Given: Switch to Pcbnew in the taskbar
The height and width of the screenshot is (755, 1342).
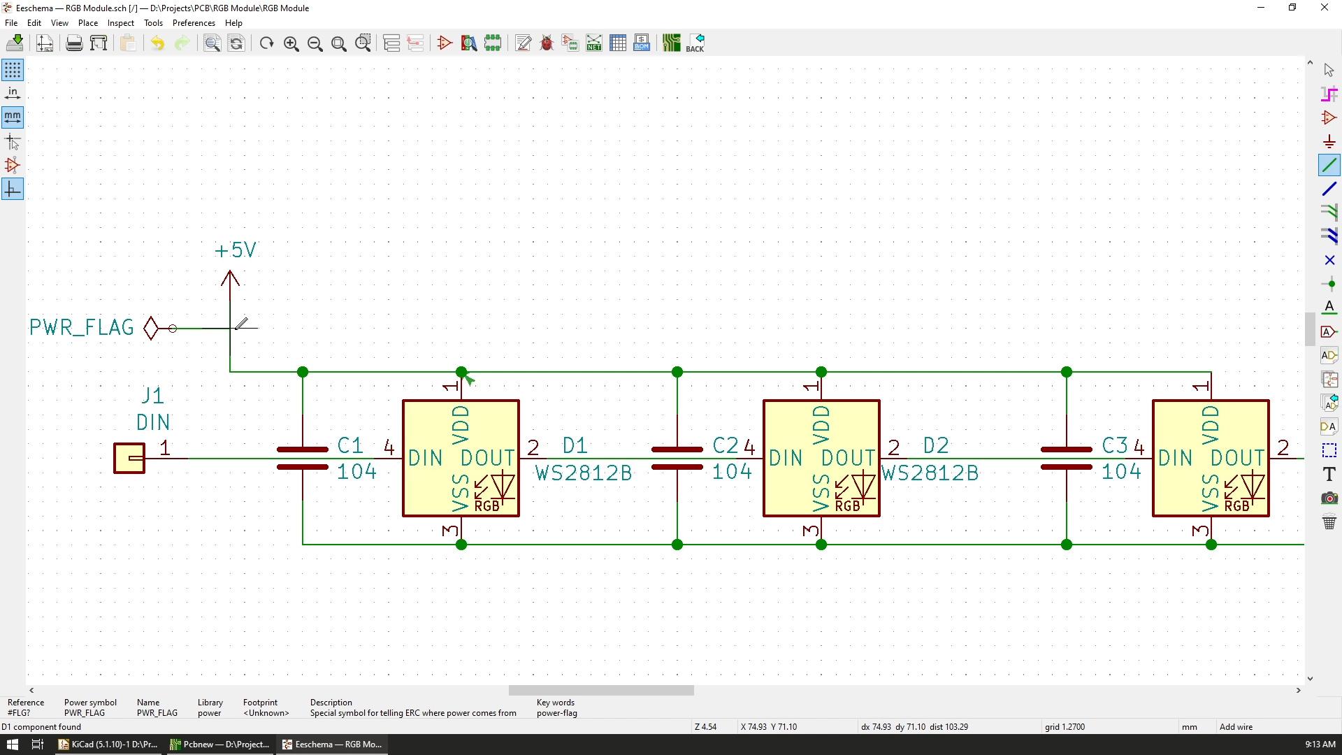Looking at the screenshot, I should click(x=221, y=745).
